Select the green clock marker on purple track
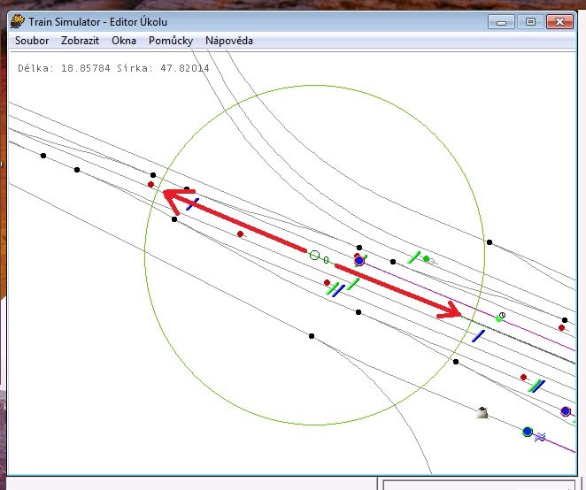The height and width of the screenshot is (490, 586). pyautogui.click(x=502, y=315)
